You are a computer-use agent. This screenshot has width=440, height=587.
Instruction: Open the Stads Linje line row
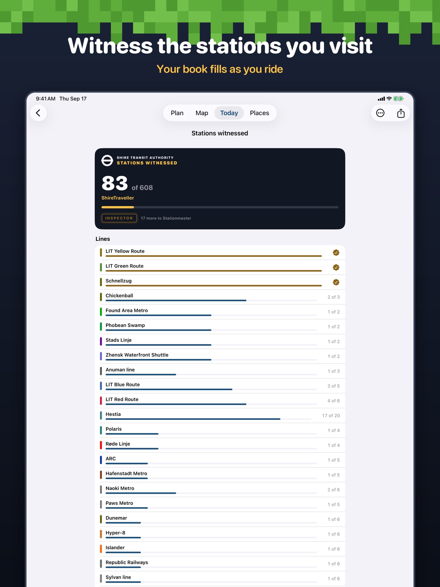(220, 342)
